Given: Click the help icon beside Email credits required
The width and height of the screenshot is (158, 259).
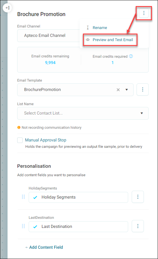Looking at the screenshot, I should click(131, 56).
